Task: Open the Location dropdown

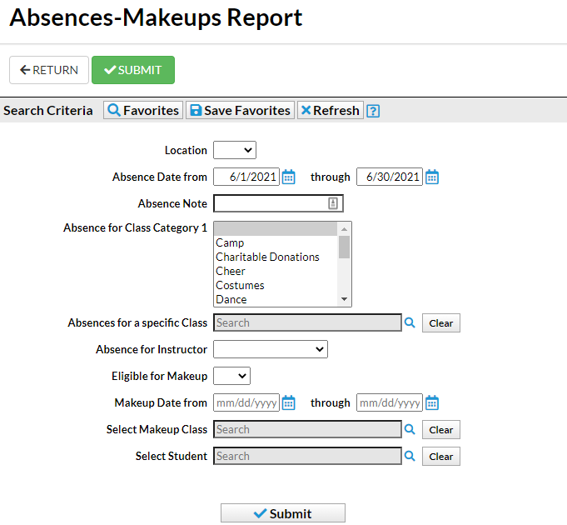Action: 235,150
